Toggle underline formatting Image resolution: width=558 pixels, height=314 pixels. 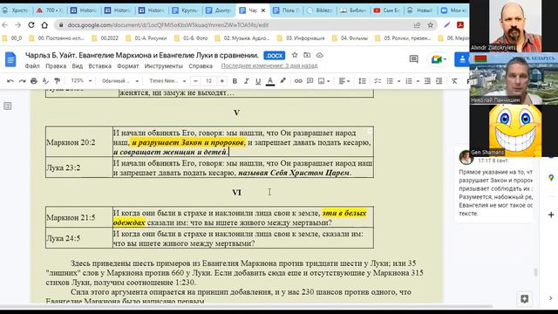coord(258,81)
